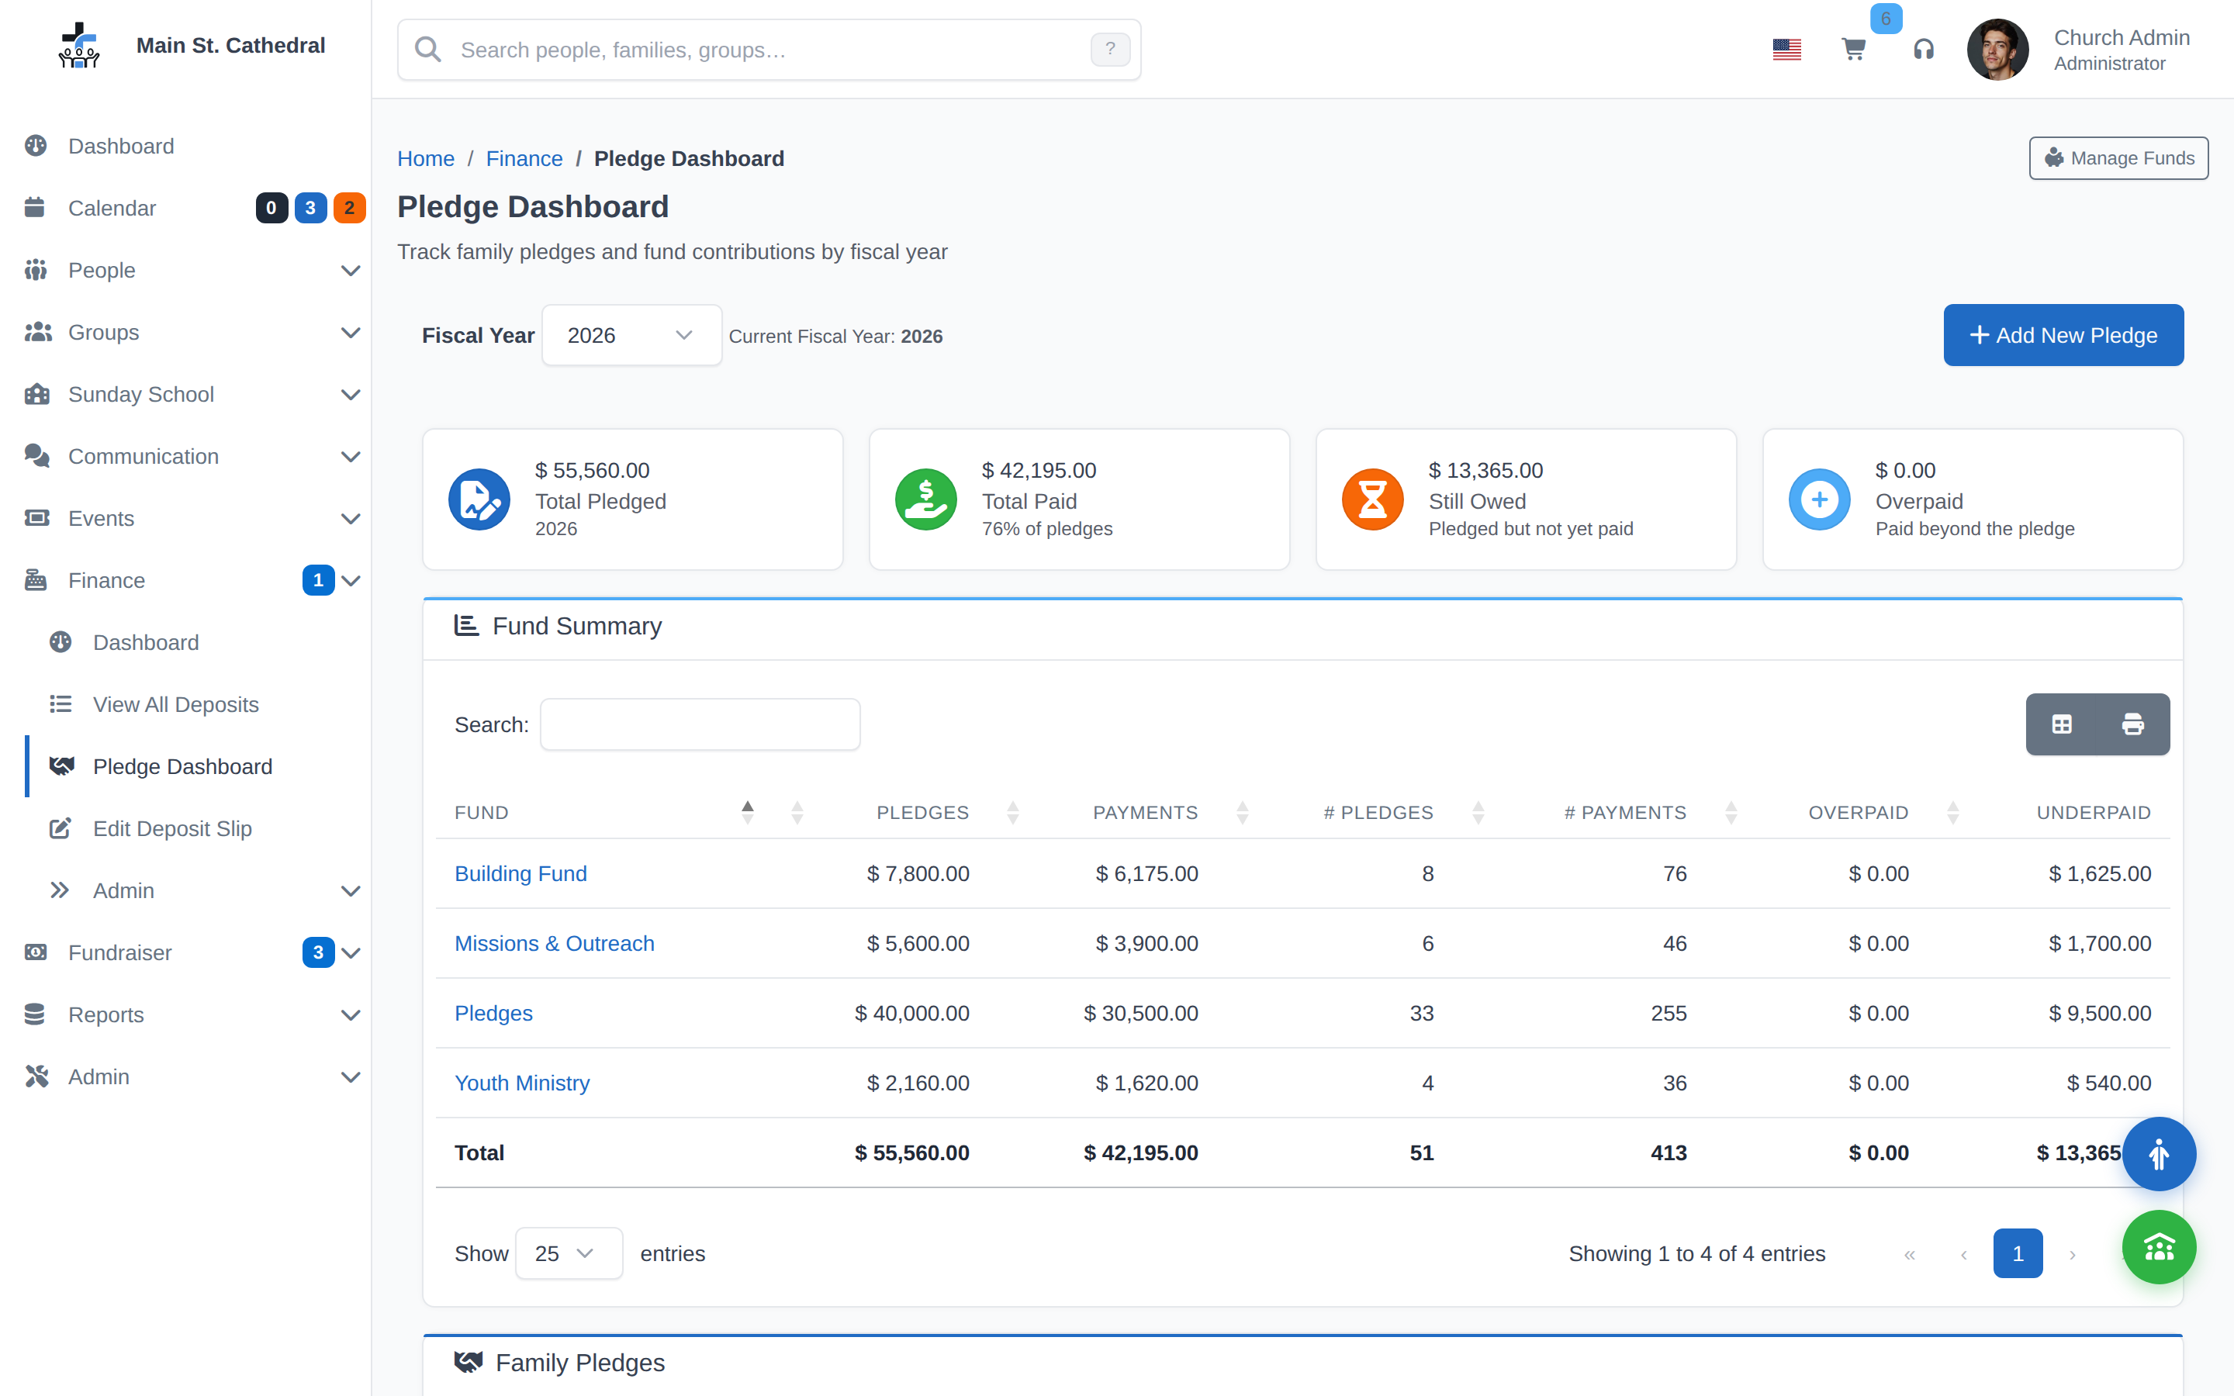Expand the Communication sidebar menu
The width and height of the screenshot is (2234, 1396).
185,456
